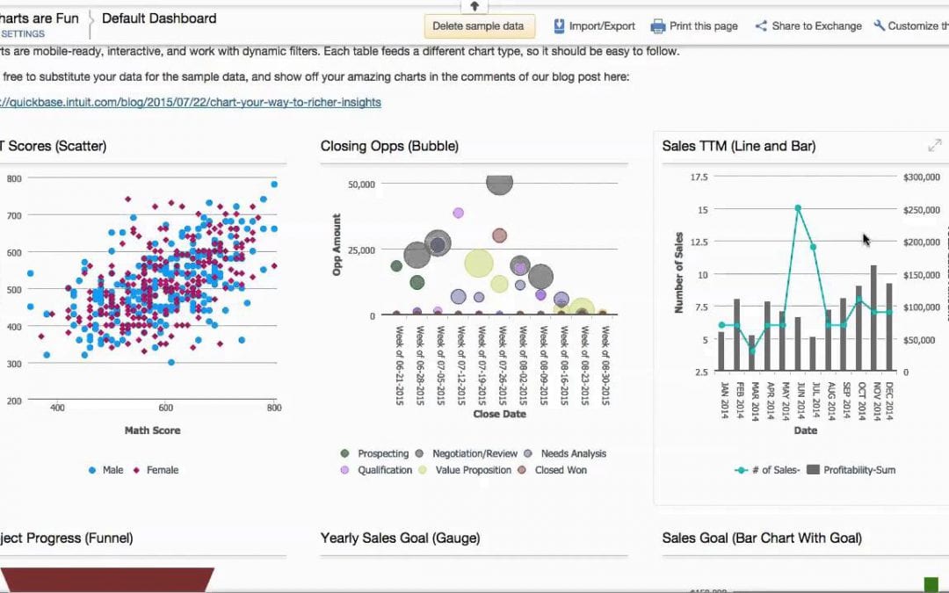Open the quickbase blog link
The width and height of the screenshot is (949, 593).
190,102
